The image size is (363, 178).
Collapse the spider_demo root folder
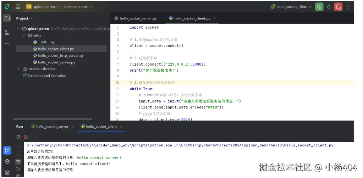point(18,29)
